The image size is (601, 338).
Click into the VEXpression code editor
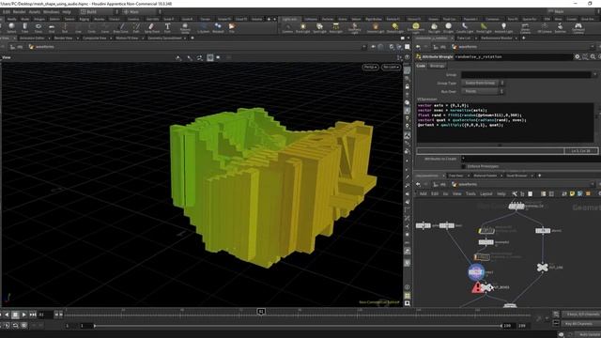click(x=505, y=122)
